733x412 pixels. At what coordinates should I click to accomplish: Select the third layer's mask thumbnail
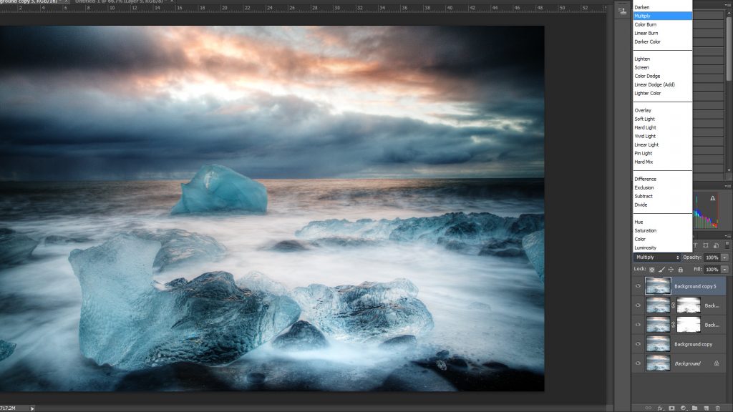point(689,325)
